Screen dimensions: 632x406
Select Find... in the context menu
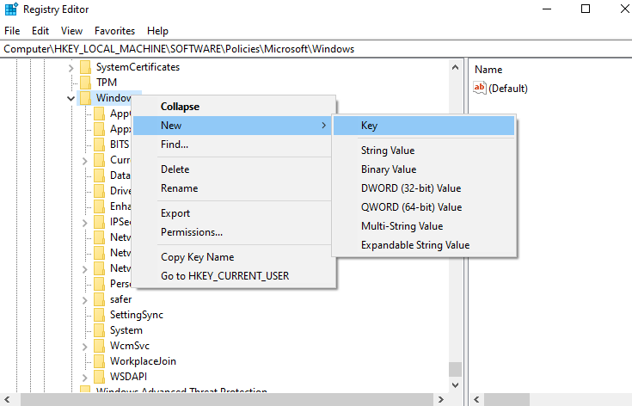click(234, 145)
